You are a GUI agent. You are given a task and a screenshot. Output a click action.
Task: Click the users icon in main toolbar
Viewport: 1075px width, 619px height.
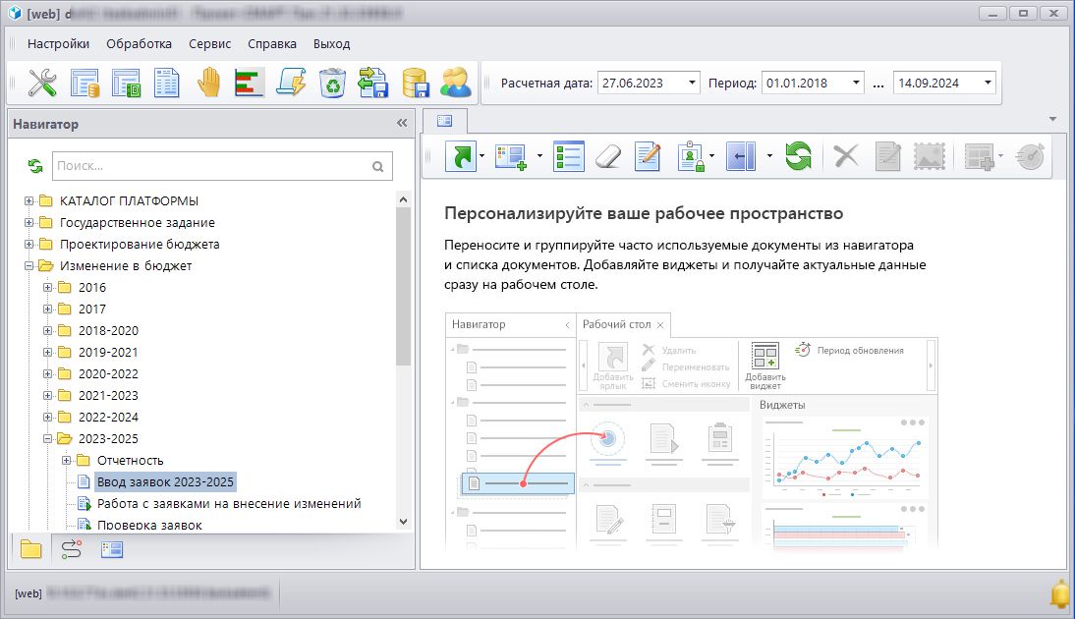455,83
